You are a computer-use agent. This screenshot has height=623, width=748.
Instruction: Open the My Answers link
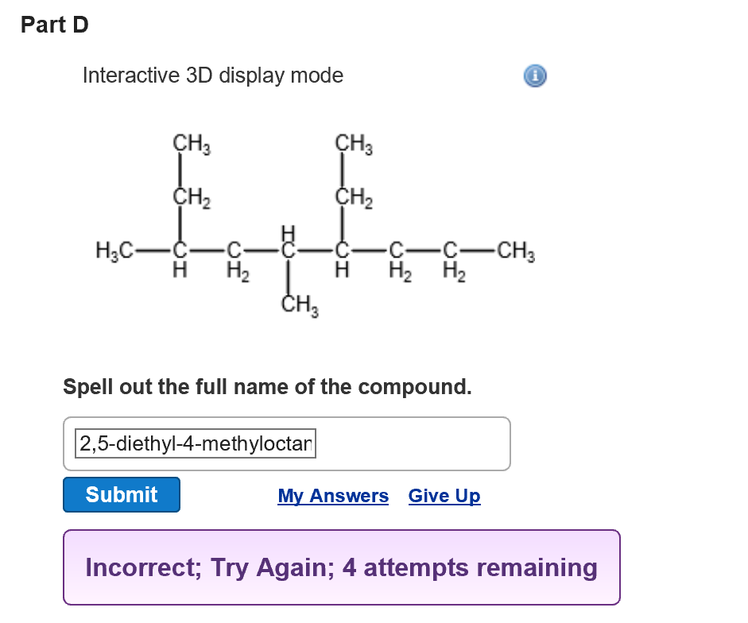tap(333, 496)
